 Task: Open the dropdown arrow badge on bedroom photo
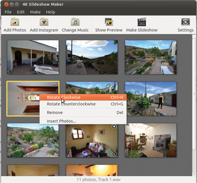114,154
